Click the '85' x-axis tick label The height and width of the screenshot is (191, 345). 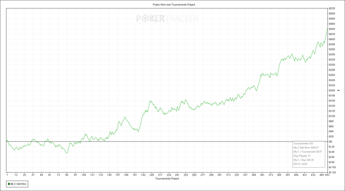click(x=67, y=175)
